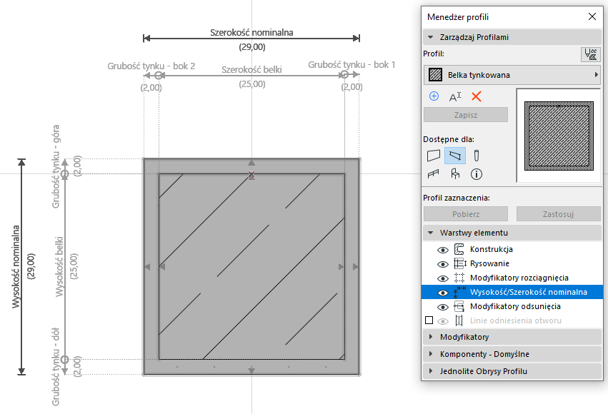Toggle the beam availability icon

455,156
